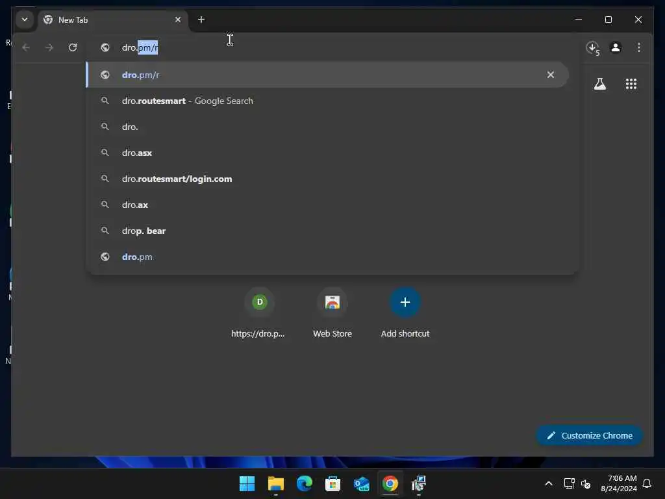Screen dimensions: 665x499
Task: Click the back navigation arrow
Action: click(x=26, y=47)
